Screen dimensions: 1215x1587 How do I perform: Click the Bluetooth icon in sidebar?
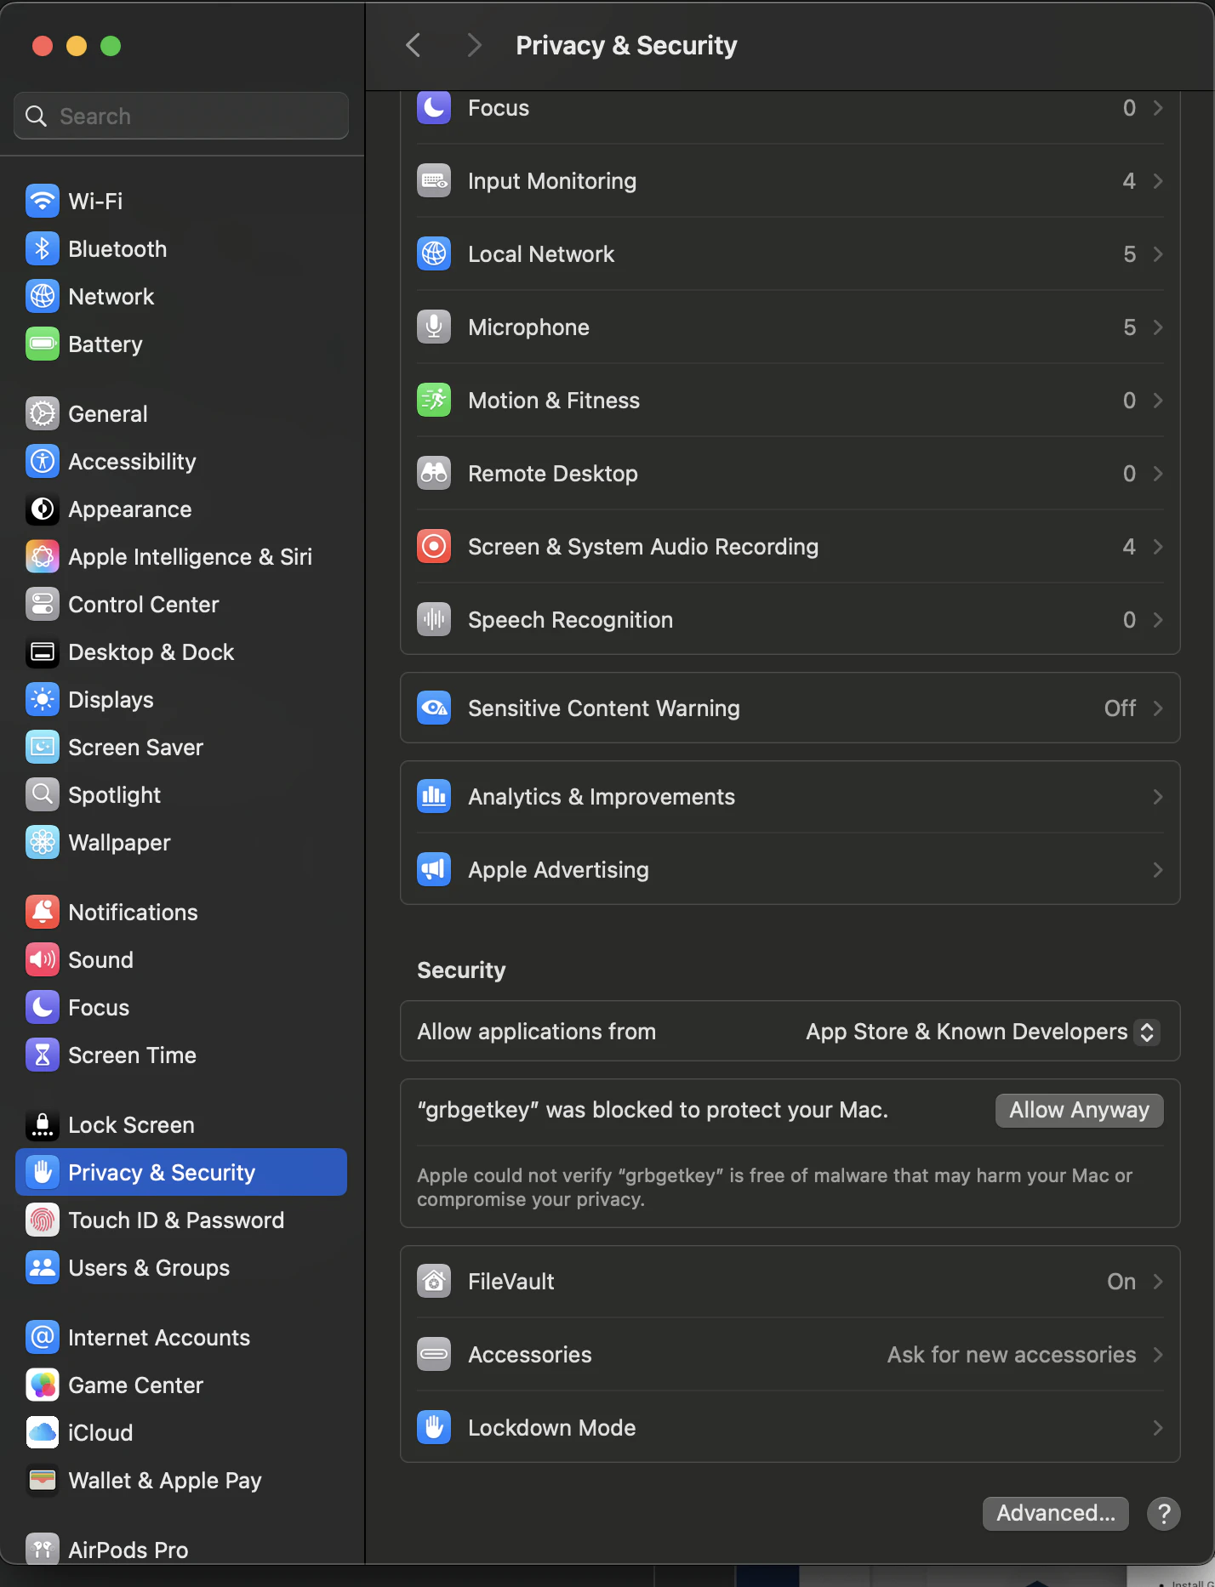click(x=43, y=249)
